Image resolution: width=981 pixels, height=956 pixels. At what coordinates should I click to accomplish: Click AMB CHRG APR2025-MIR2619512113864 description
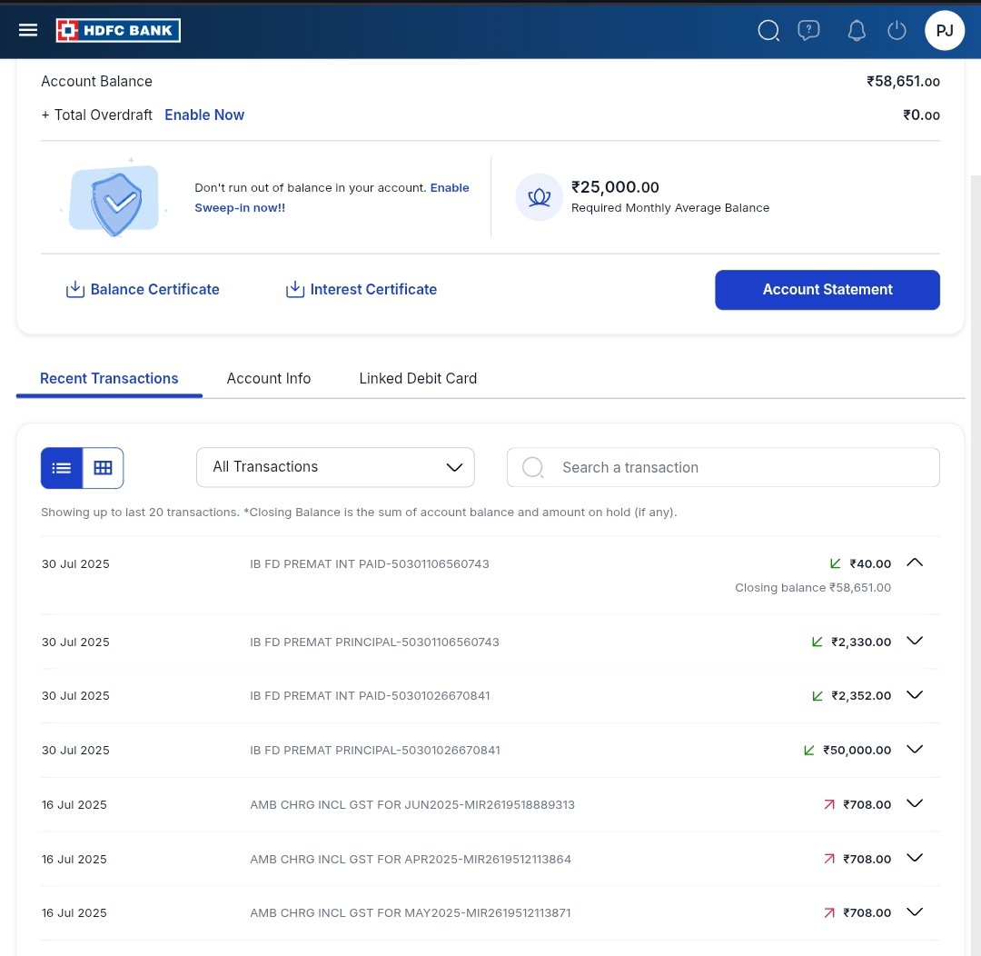pyautogui.click(x=411, y=859)
